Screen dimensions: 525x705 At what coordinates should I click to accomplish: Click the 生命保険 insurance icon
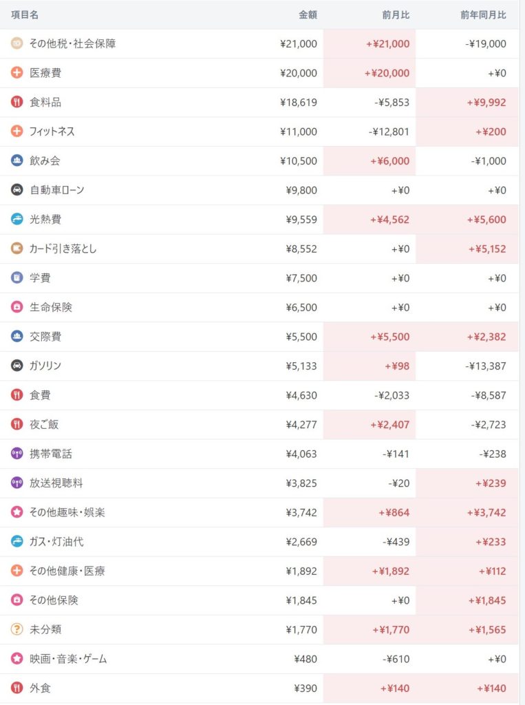tap(17, 307)
